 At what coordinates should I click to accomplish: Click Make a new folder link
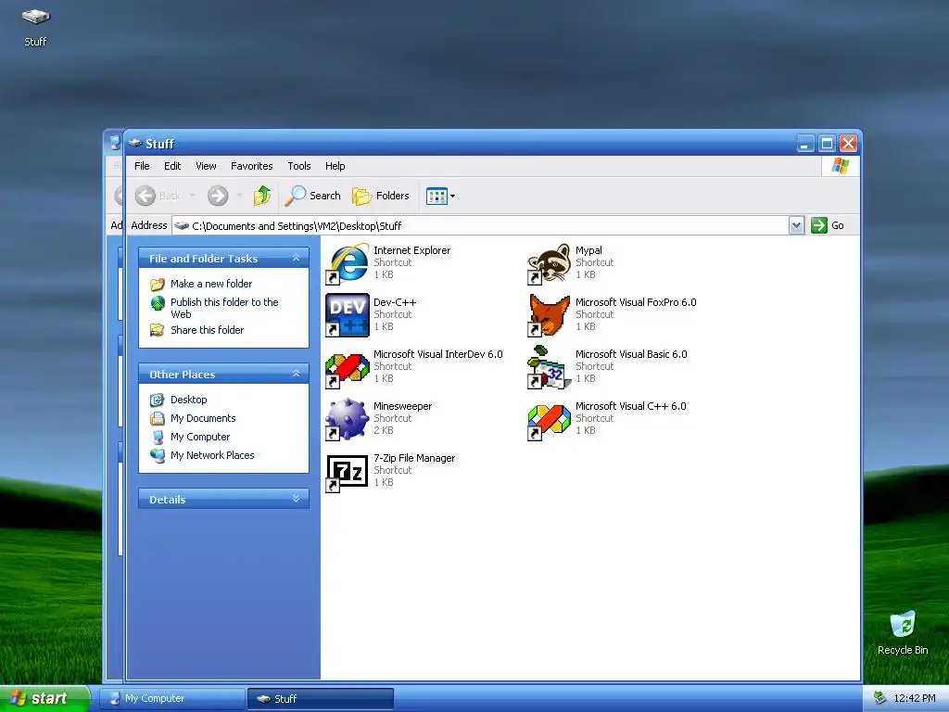[211, 284]
